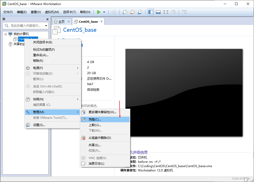The height and width of the screenshot is (182, 254).
Task: Open the 选项卡(T) menu
Action: tap(69, 12)
